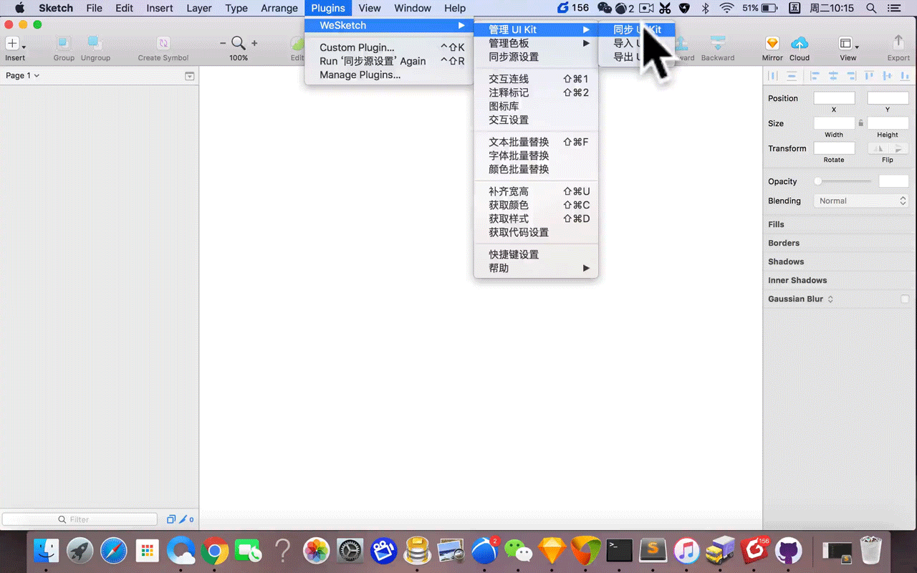This screenshot has width=917, height=573.
Task: Click the Rotate transform field
Action: coord(834,148)
